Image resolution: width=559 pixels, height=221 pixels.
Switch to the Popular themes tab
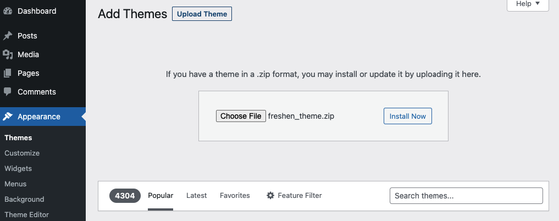tap(160, 196)
